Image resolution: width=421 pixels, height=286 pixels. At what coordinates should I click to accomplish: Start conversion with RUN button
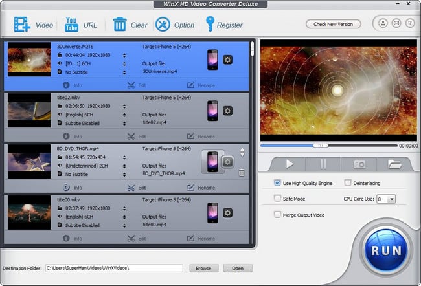coord(386,250)
